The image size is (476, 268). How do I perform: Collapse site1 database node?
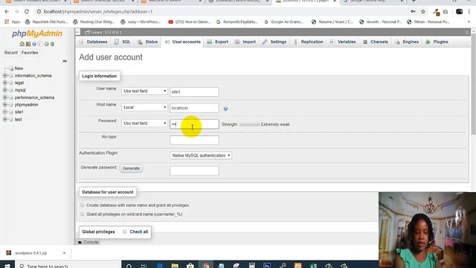[x=5, y=112]
